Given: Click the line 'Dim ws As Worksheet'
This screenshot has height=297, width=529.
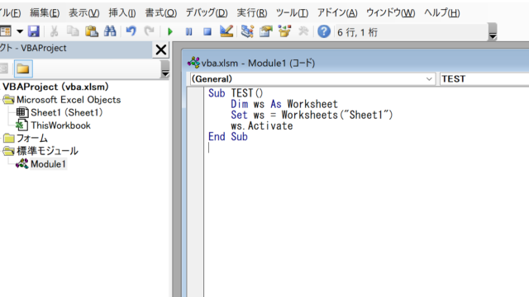Looking at the screenshot, I should (284, 104).
